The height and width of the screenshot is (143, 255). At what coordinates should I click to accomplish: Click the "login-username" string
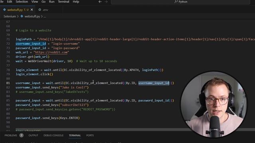point(65,44)
